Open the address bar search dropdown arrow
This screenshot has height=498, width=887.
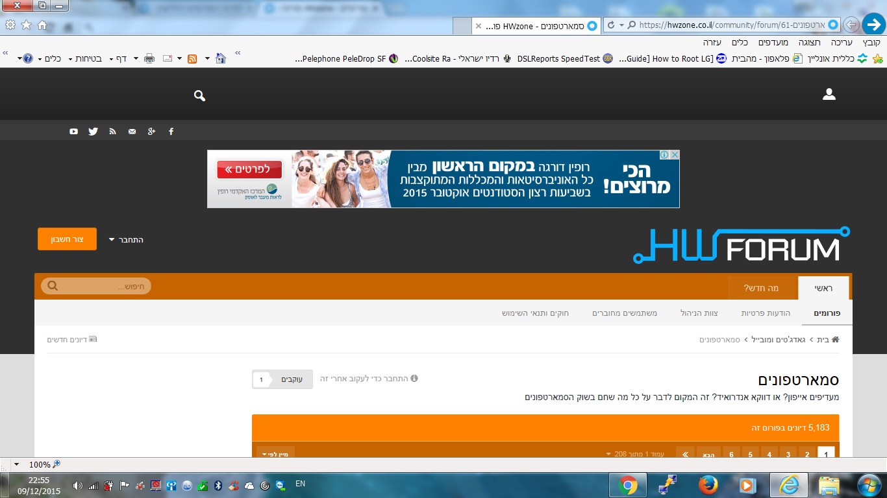[x=621, y=25]
